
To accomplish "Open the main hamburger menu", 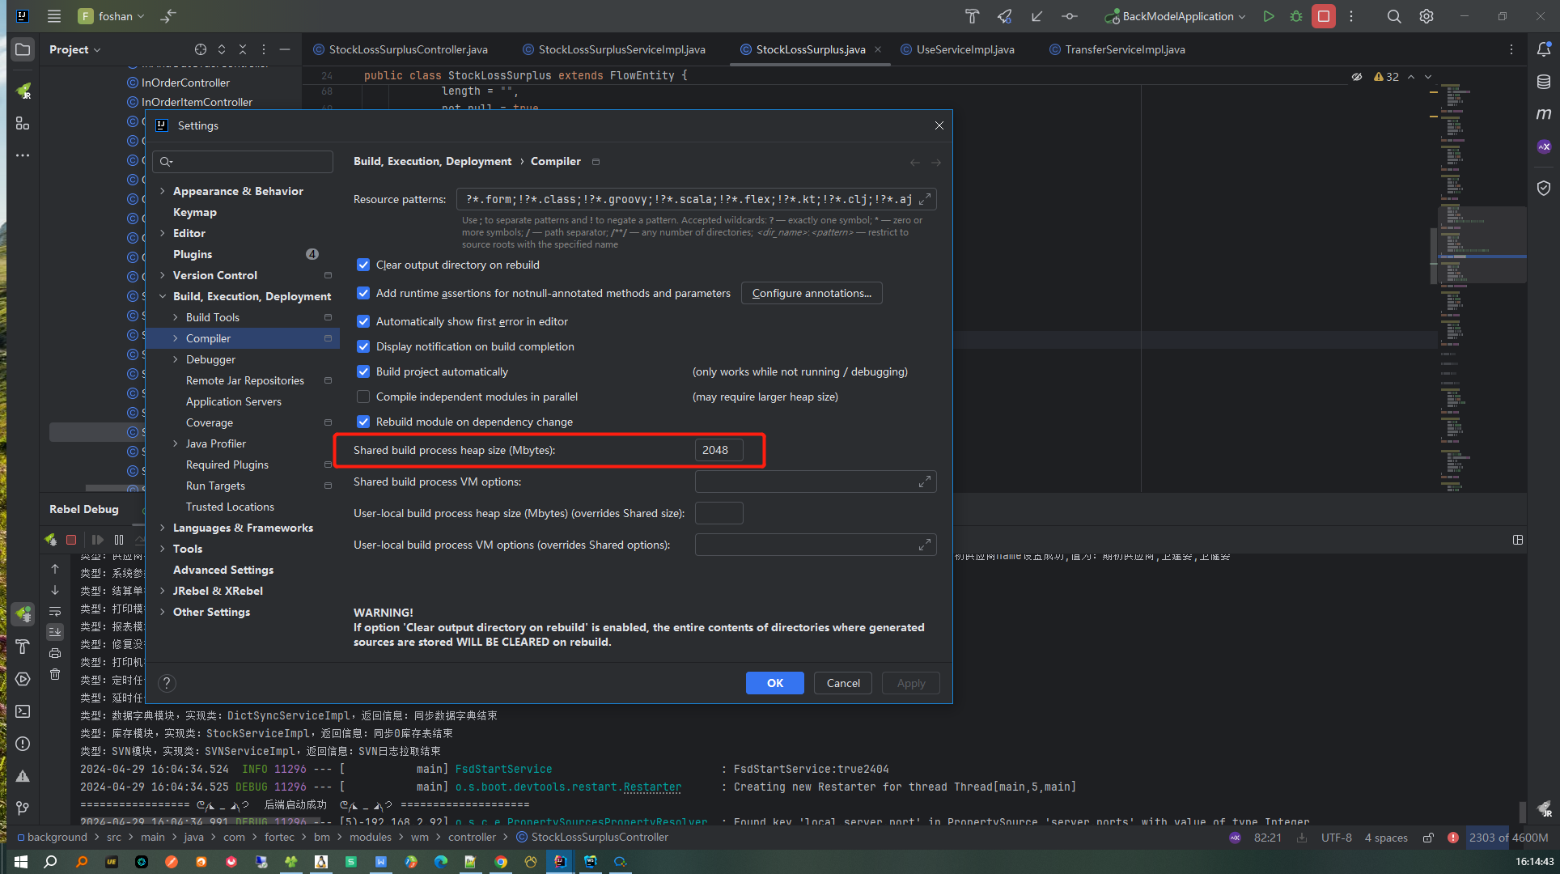I will (53, 15).
